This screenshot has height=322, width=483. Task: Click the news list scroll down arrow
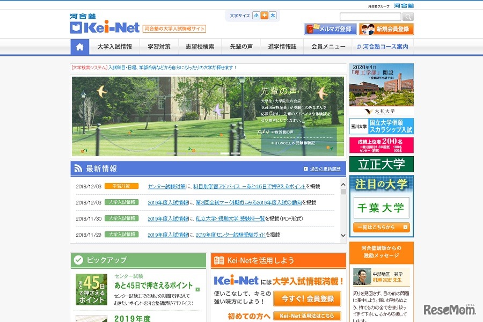pyautogui.click(x=343, y=236)
